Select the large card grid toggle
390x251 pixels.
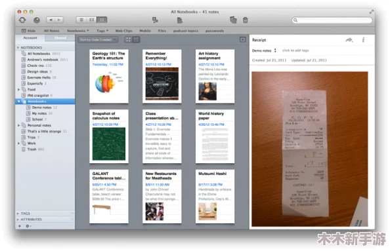point(128,40)
